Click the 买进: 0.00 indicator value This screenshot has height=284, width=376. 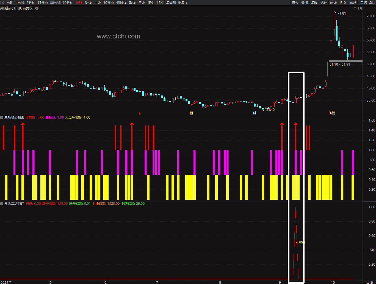[x=33, y=204]
